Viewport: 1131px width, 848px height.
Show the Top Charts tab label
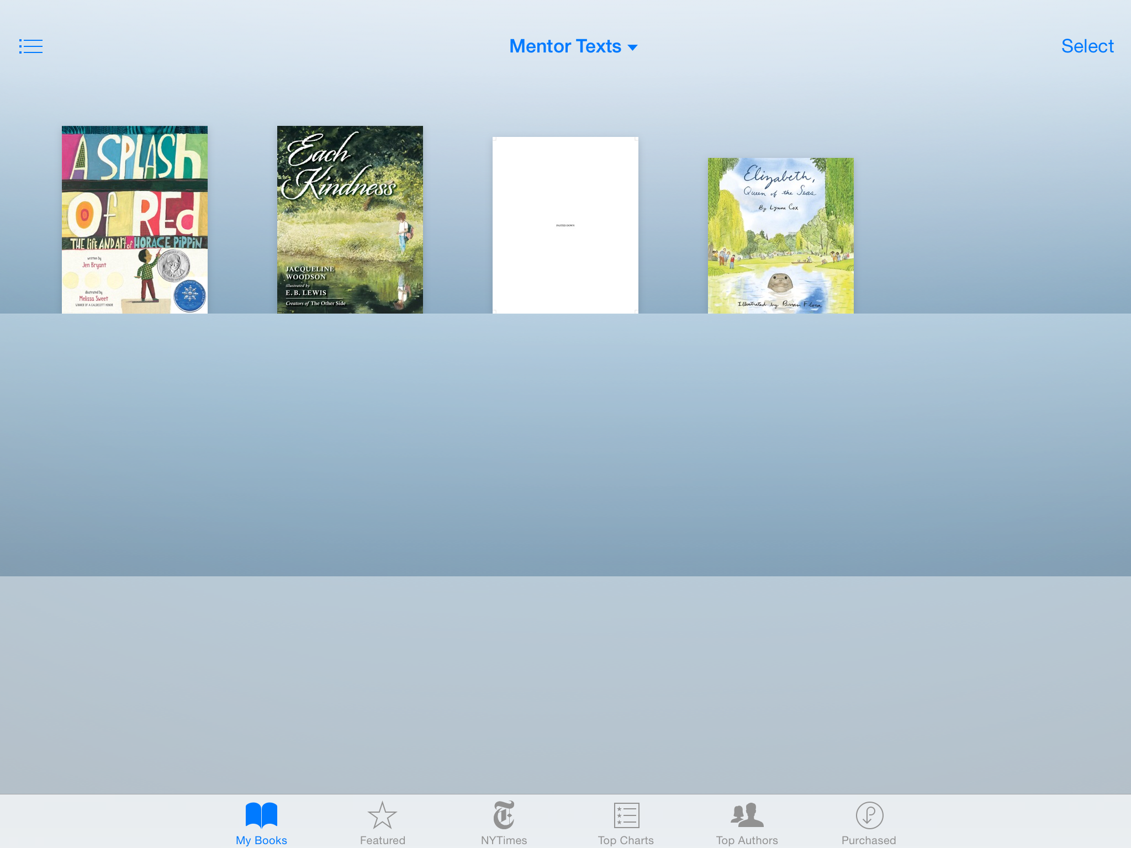click(x=626, y=840)
